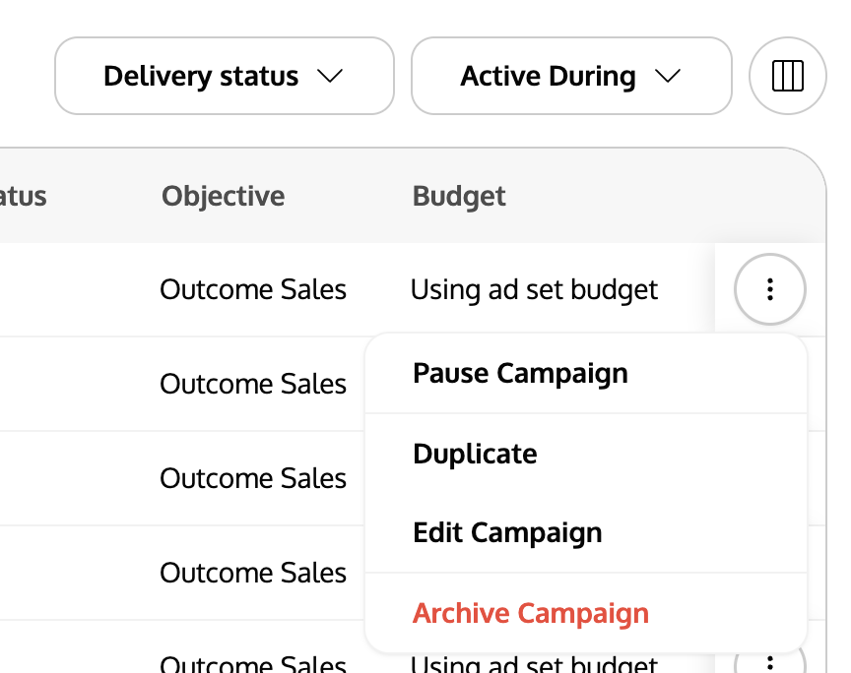Select second row's Outcome Sales cell
The image size is (851, 673).
(x=253, y=384)
